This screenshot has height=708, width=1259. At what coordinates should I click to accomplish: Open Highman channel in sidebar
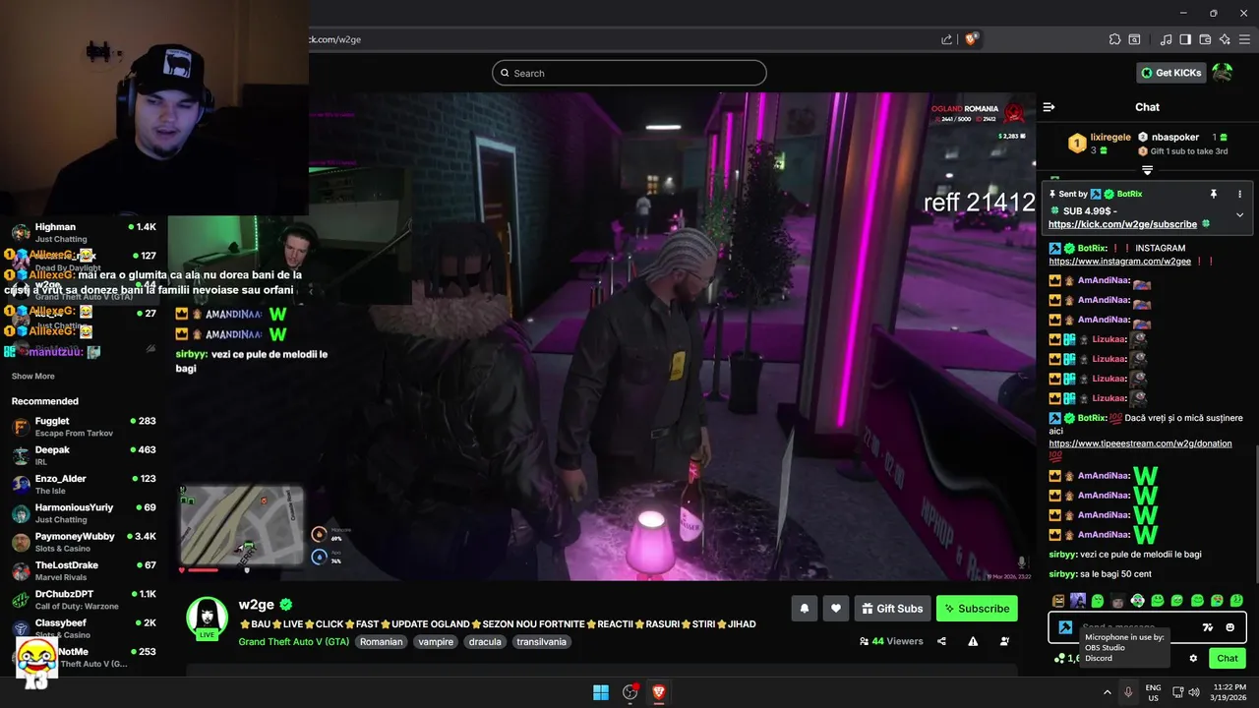[x=84, y=232]
